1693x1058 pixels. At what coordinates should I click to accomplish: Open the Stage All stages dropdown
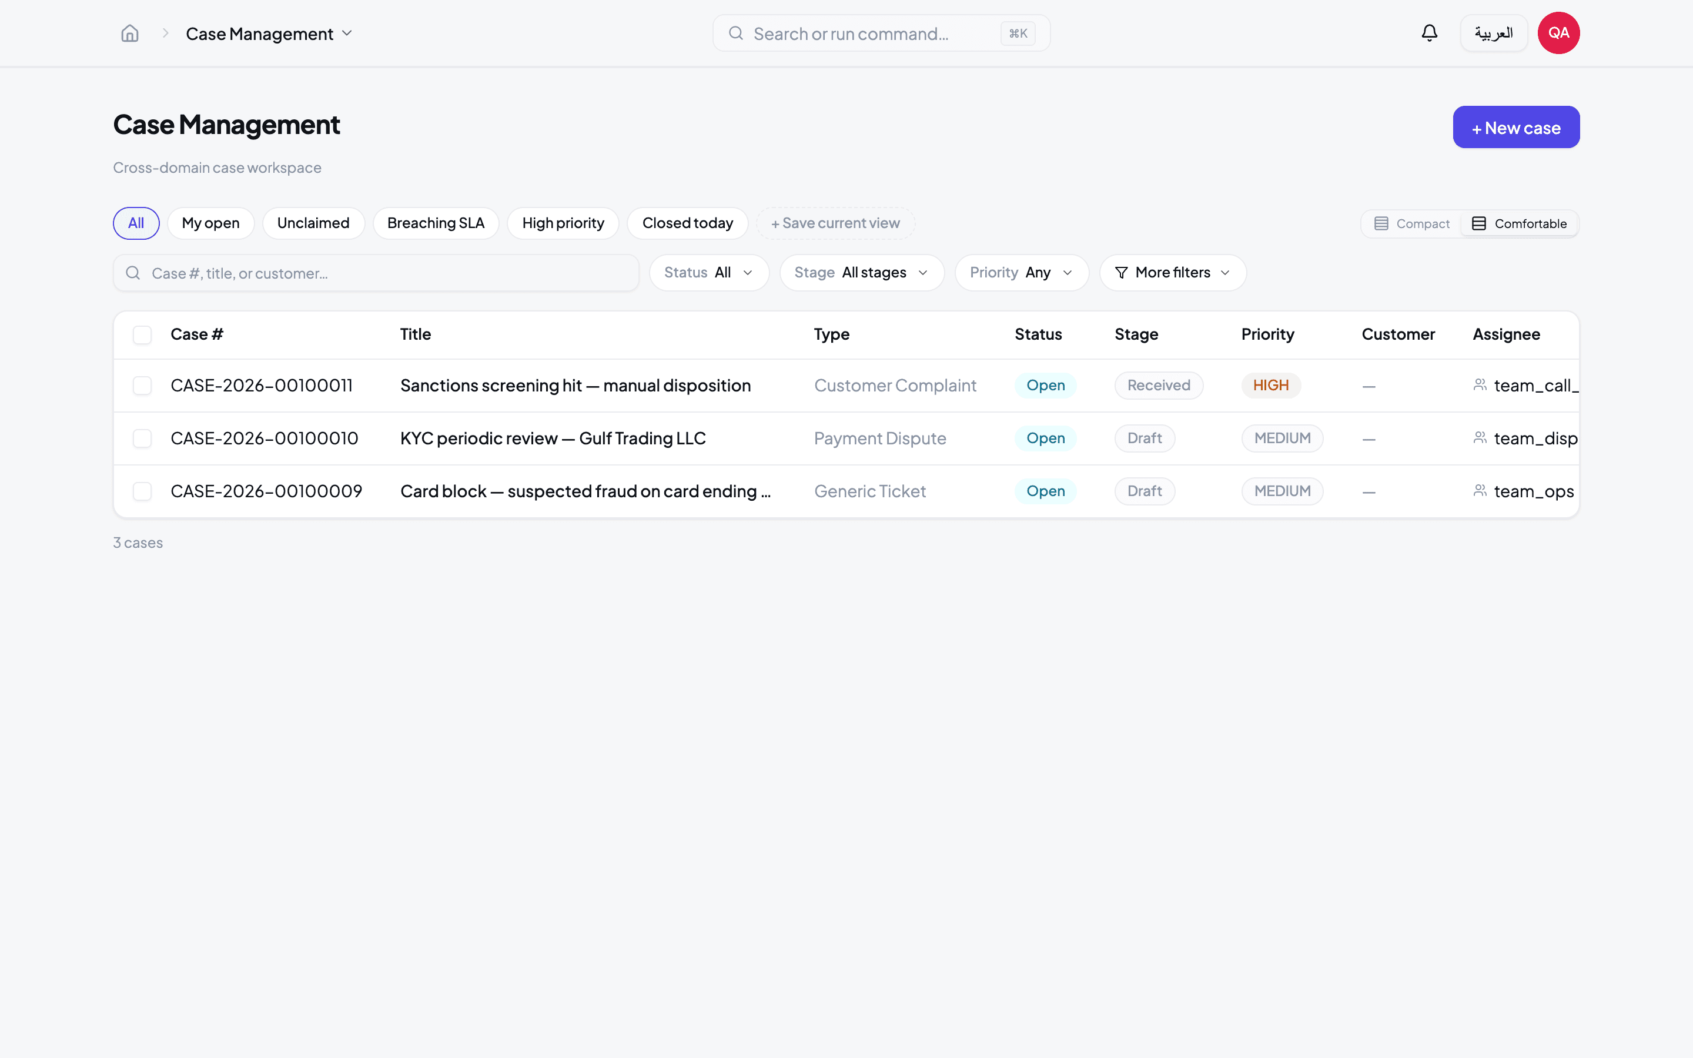tap(861, 273)
